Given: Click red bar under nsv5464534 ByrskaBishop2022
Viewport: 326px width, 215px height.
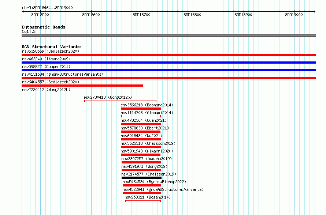Looking at the screenshot, I should (x=142, y=185).
